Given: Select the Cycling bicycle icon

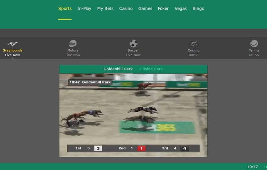Looking at the screenshot, I should 193,44.
